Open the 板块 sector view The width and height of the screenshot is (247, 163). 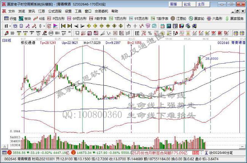pos(25,19)
